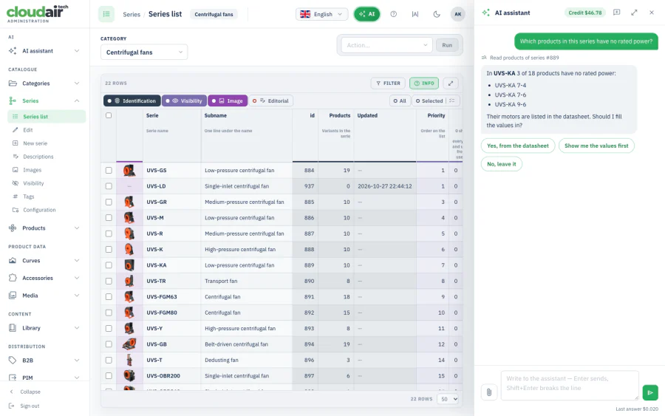
Task: Choose Yes, from the datasheet
Action: click(x=518, y=146)
